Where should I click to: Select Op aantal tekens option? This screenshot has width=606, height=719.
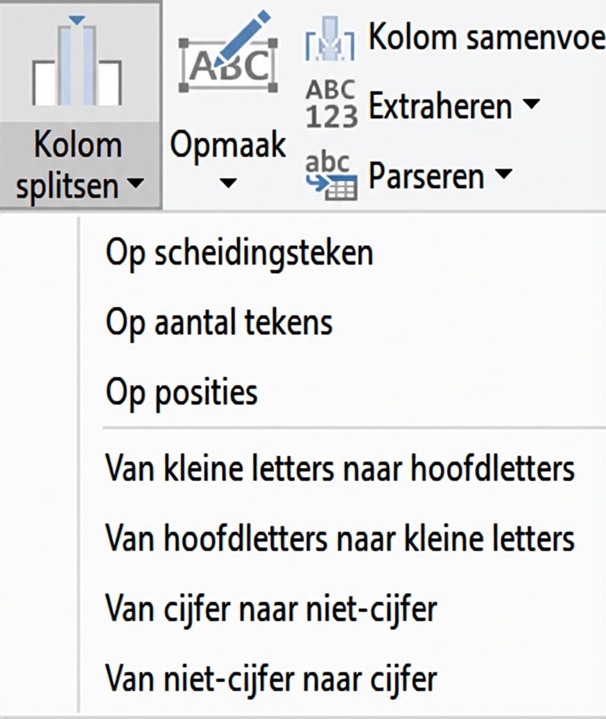tap(218, 323)
